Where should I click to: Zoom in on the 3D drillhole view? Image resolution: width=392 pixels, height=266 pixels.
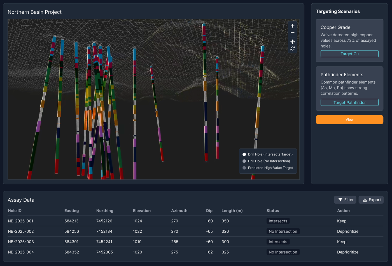tap(292, 26)
